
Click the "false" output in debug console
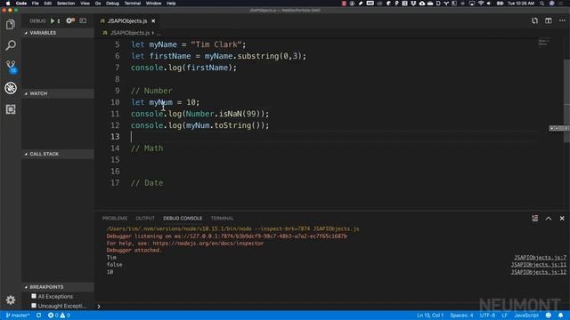[x=115, y=265]
